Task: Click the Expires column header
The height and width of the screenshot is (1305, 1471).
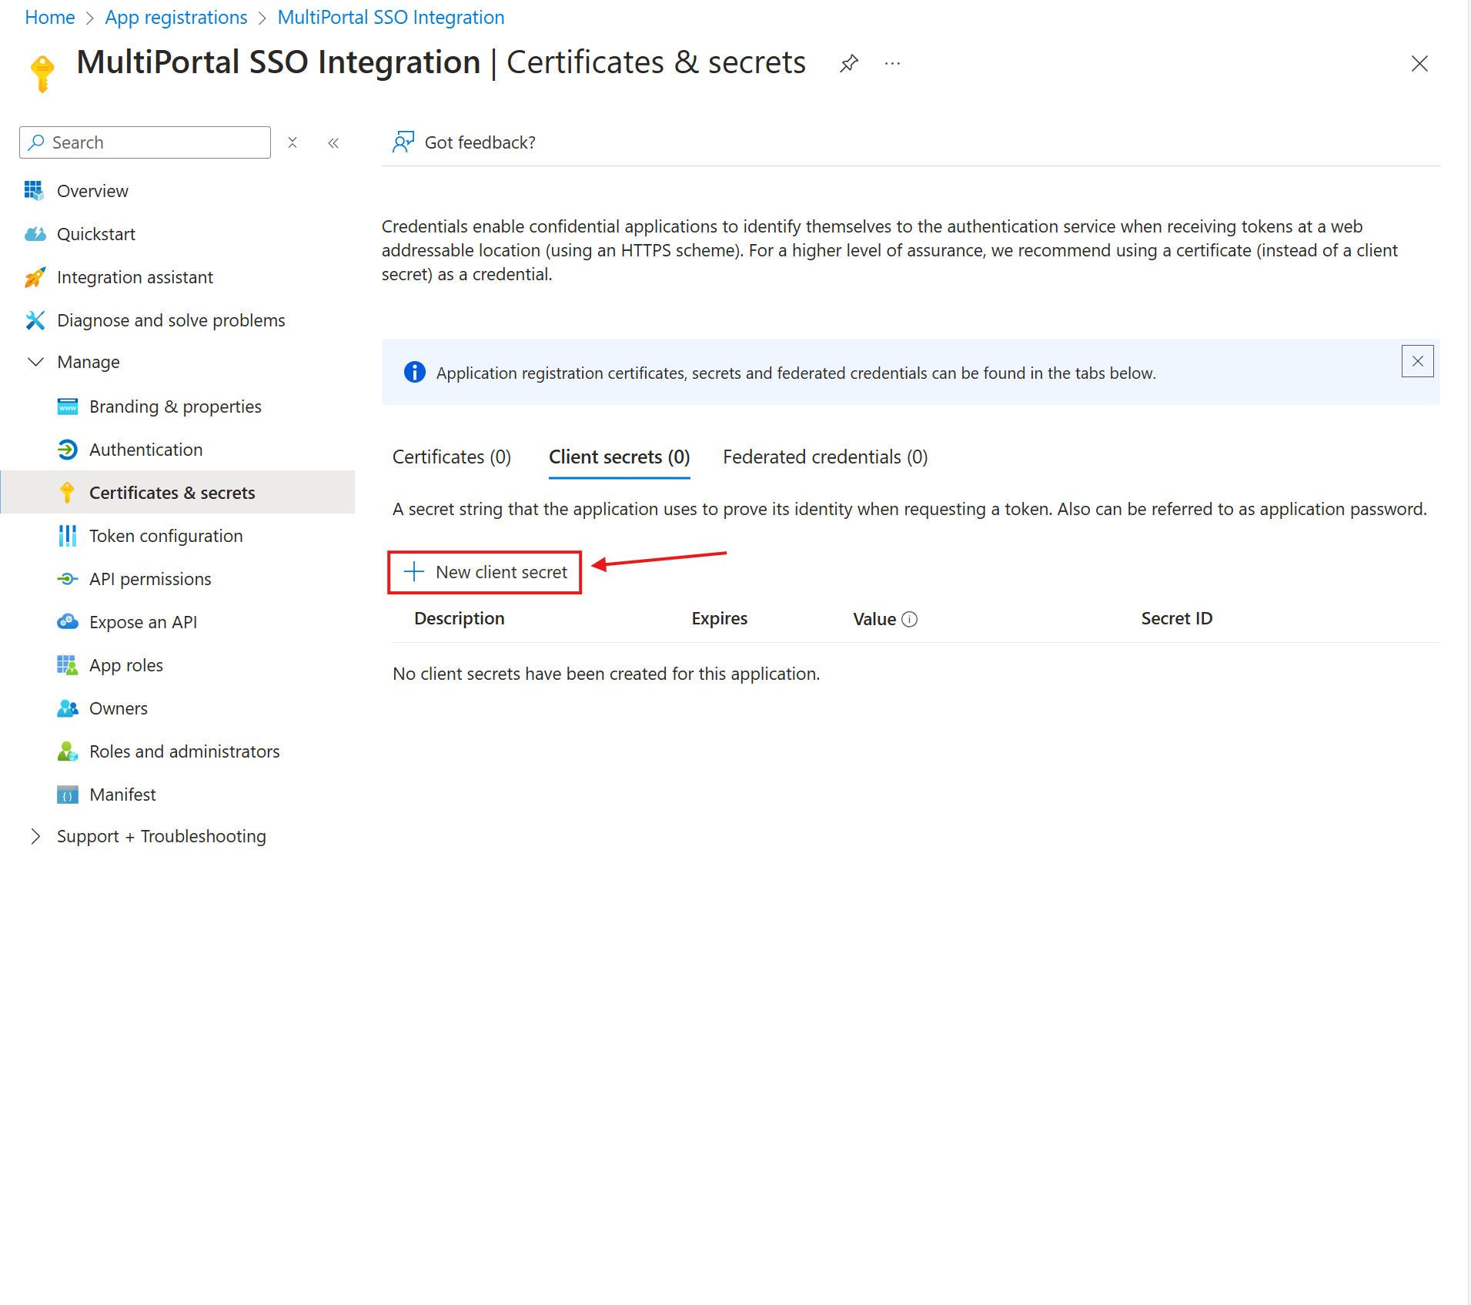Action: (719, 618)
